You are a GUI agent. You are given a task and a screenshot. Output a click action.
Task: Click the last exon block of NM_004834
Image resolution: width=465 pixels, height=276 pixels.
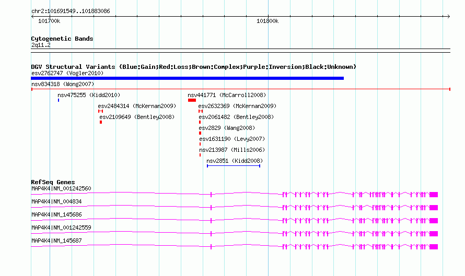(434, 208)
